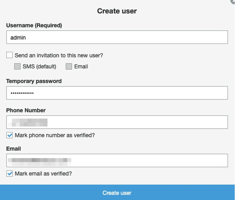Click the "SMS (default)" label text
This screenshot has height=200, width=235.
[39, 66]
